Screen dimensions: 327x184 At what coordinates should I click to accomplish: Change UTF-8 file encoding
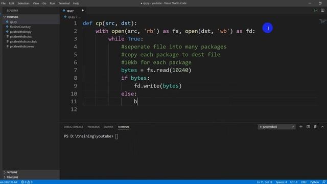coord(294,182)
